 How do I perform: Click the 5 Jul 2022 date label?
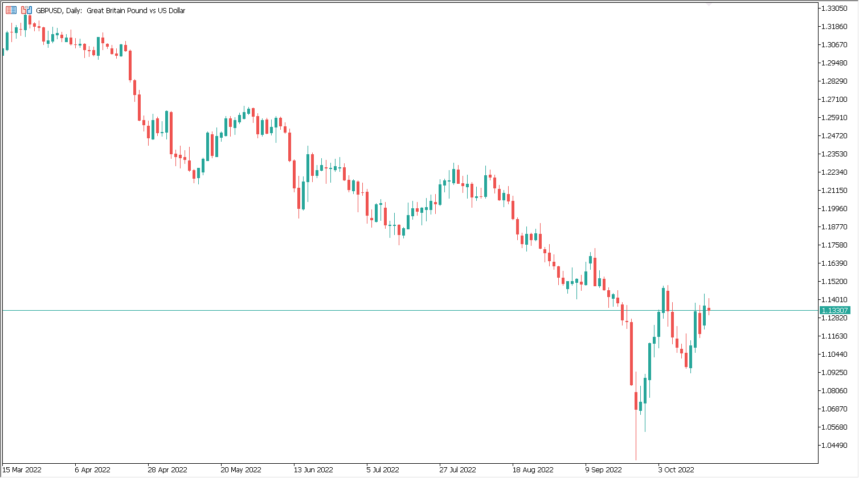pos(383,470)
